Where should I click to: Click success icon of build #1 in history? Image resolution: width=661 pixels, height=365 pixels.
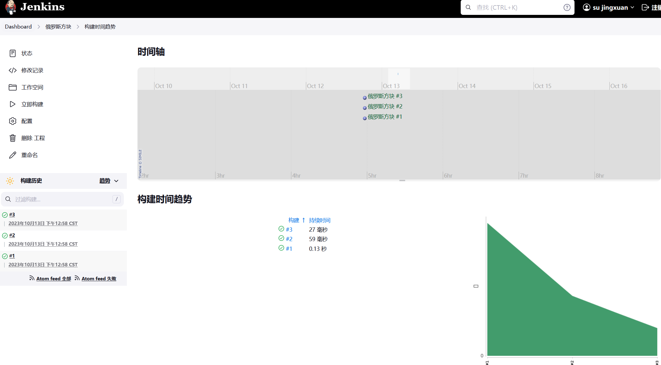[x=5, y=256]
